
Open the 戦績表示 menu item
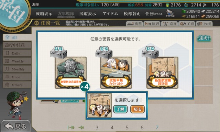pyautogui.click(x=44, y=14)
